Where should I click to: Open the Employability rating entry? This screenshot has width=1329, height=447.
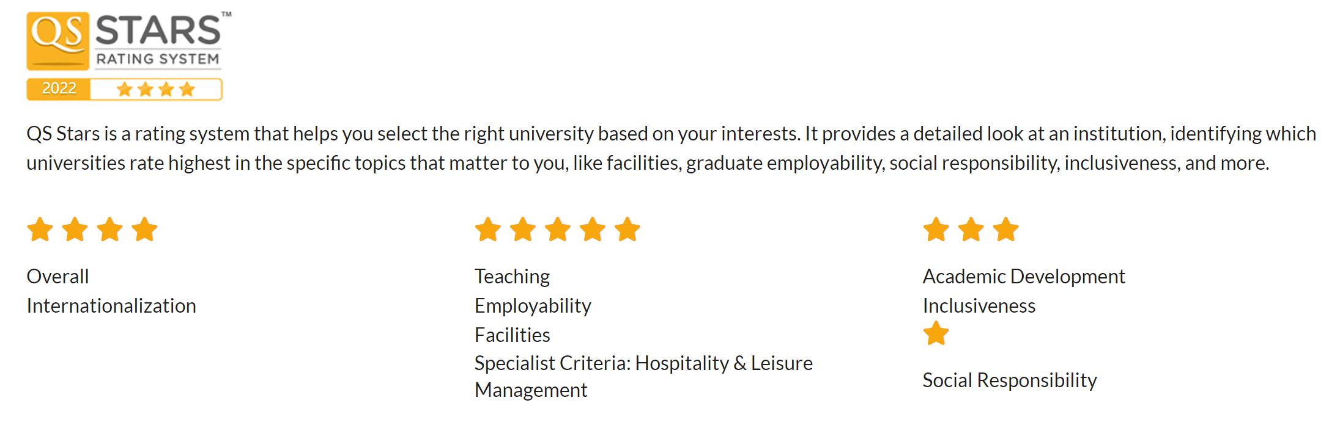(x=533, y=306)
